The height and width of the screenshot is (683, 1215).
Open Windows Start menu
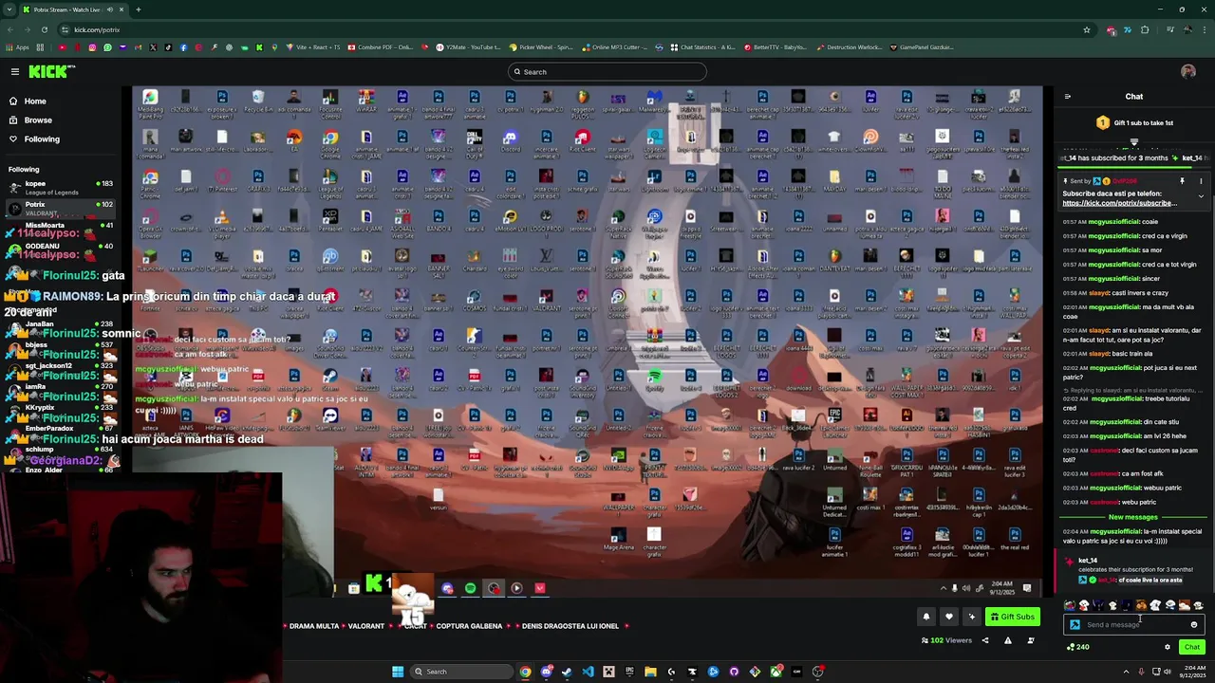point(398,672)
